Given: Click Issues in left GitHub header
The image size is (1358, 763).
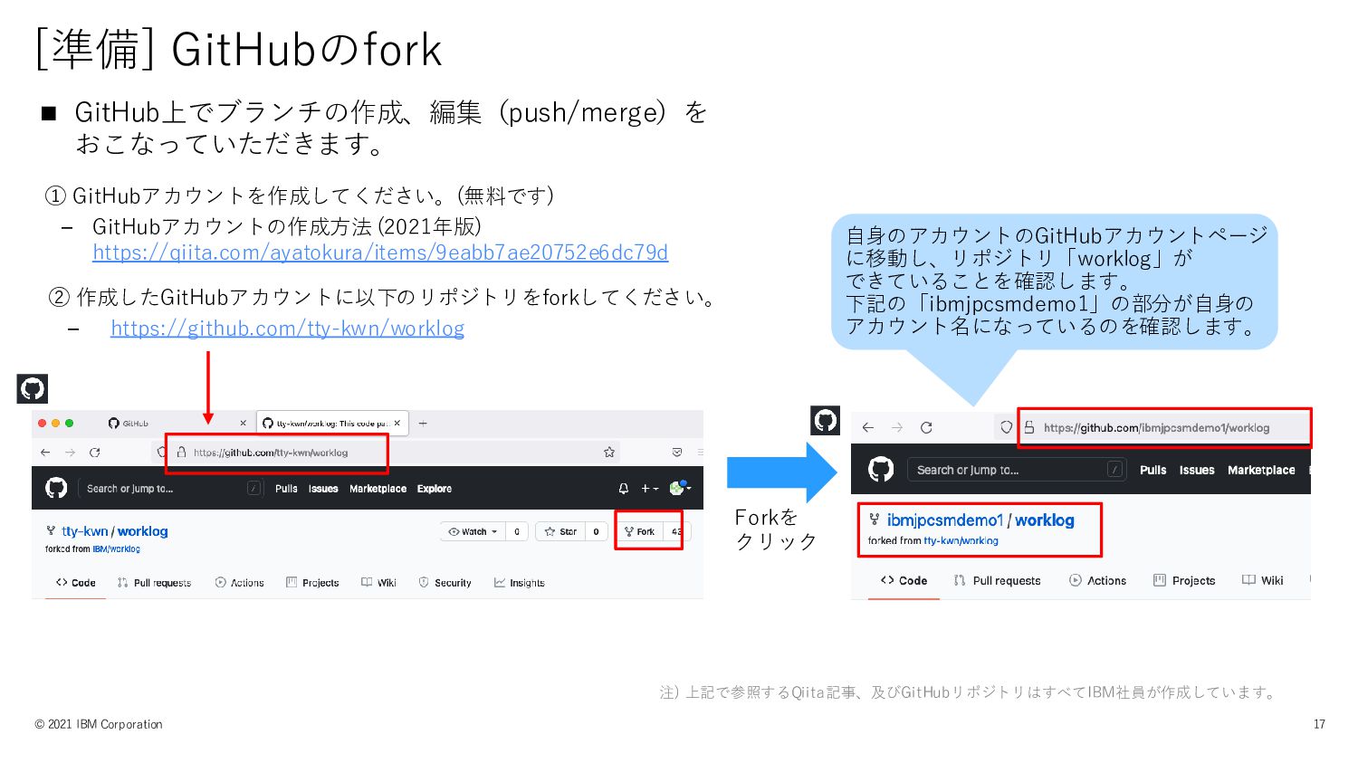Looking at the screenshot, I should click(323, 488).
